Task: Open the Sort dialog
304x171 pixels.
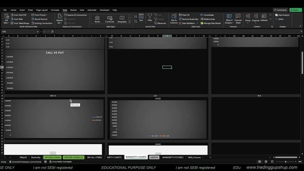Action: (x=141, y=18)
